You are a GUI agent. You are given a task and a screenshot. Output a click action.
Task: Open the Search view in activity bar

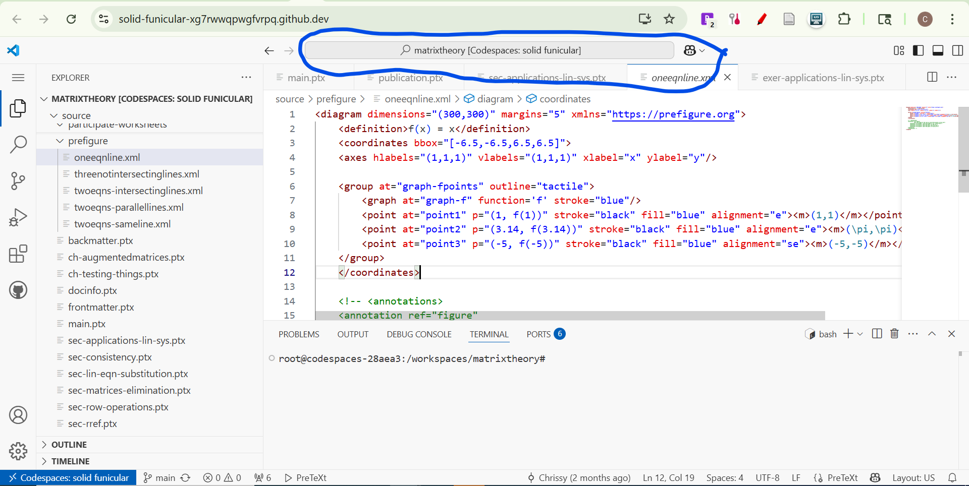(18, 144)
